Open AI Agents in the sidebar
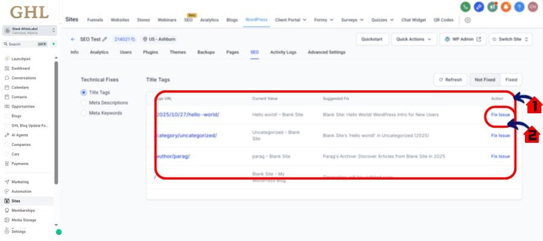Image resolution: width=543 pixels, height=241 pixels. pyautogui.click(x=19, y=135)
